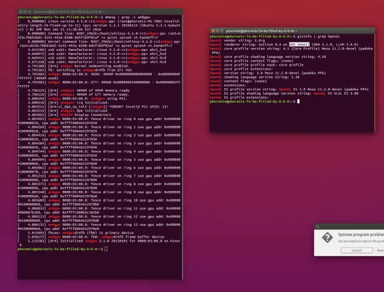
Task: Click the "fence driver on ring 13" line
Action: click(99, 226)
